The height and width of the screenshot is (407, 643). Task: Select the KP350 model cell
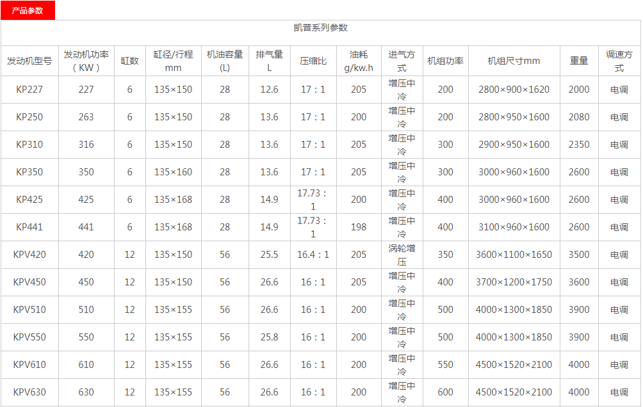click(29, 172)
